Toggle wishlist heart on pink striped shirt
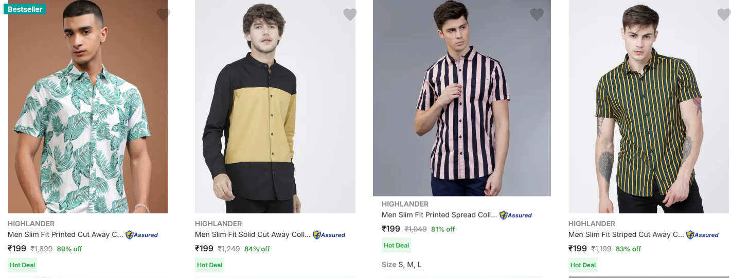The image size is (731, 278). click(537, 15)
